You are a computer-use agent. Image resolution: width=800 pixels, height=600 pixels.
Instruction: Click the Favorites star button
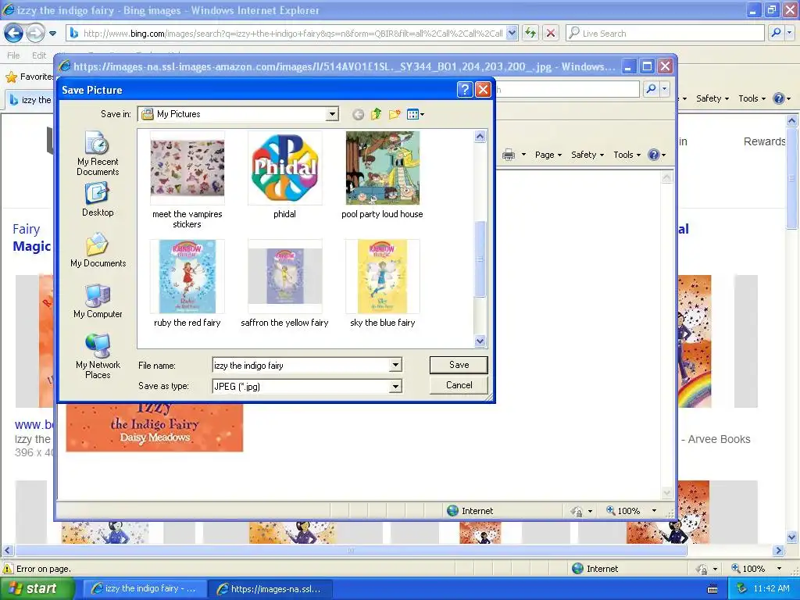tap(29, 77)
